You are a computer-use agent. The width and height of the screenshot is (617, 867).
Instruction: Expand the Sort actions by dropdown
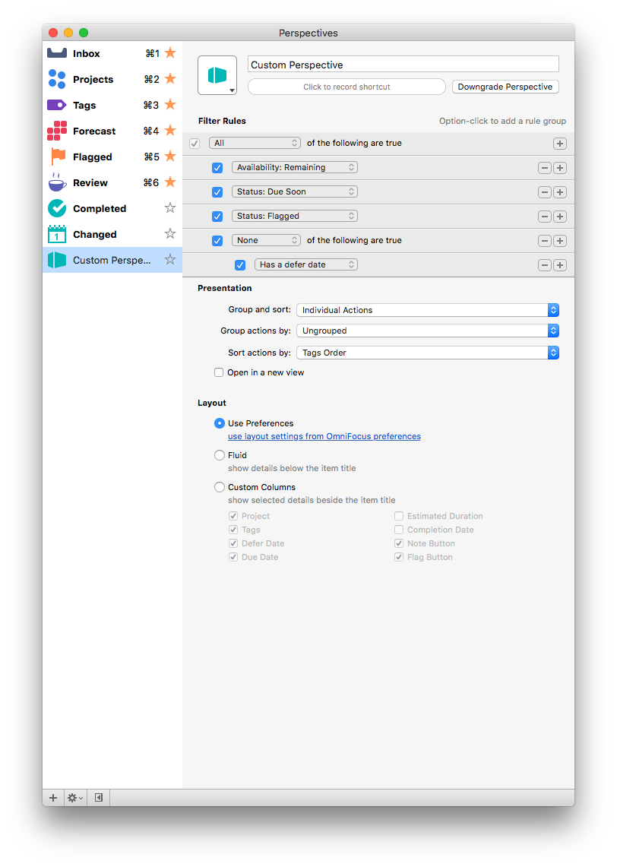coord(428,353)
